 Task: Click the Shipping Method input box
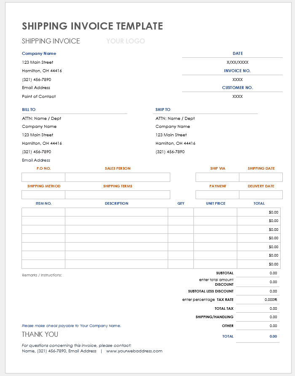tap(43, 195)
